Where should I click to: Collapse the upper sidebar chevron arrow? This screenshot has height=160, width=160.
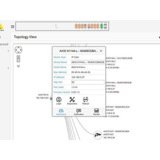pyautogui.click(x=8, y=51)
